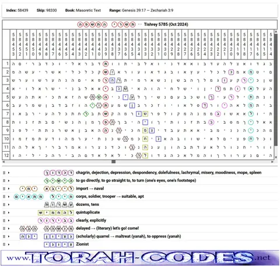Click the 'Book: Masoretic Text' label
The width and height of the screenshot is (280, 266).
pyautogui.click(x=83, y=10)
